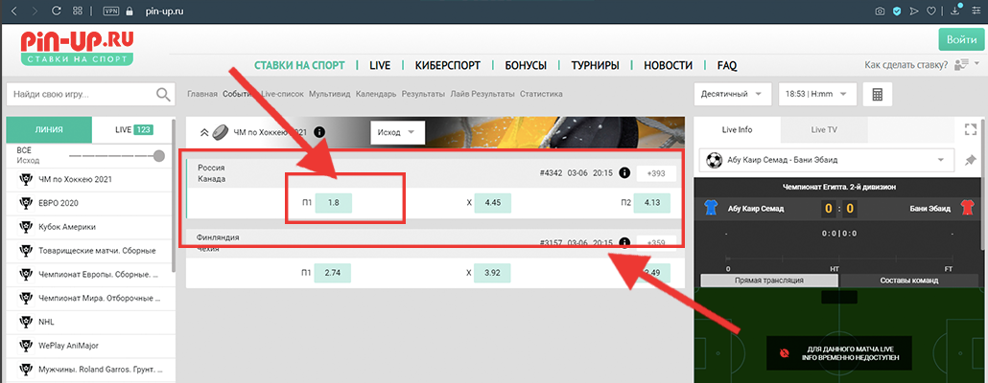
Task: Log in with the Войти button
Action: 961,39
